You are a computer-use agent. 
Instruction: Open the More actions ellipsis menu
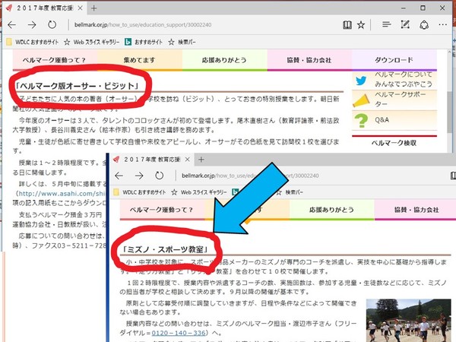pos(442,25)
